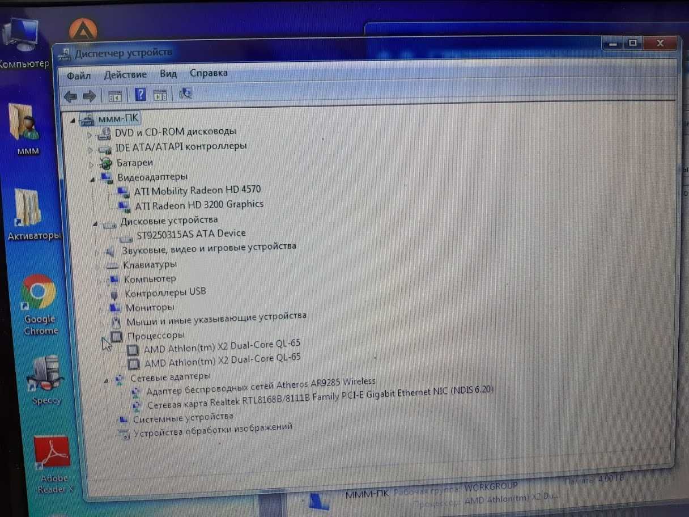Screen dimensions: 689x517
Task: Expand Звуковые, видео и игровые устройства arrow
Action: coord(97,252)
